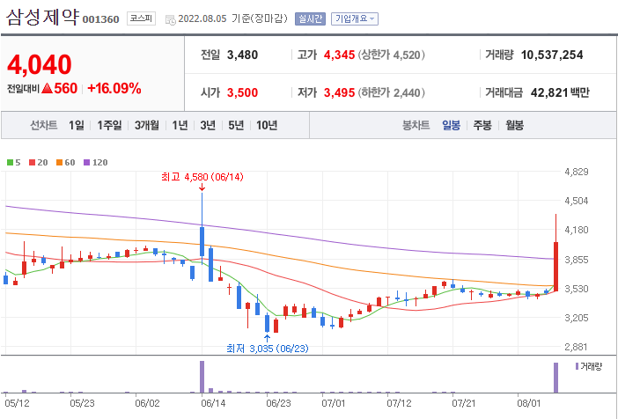Select the 1일 line chart period
The image size is (618, 419).
[x=77, y=125]
